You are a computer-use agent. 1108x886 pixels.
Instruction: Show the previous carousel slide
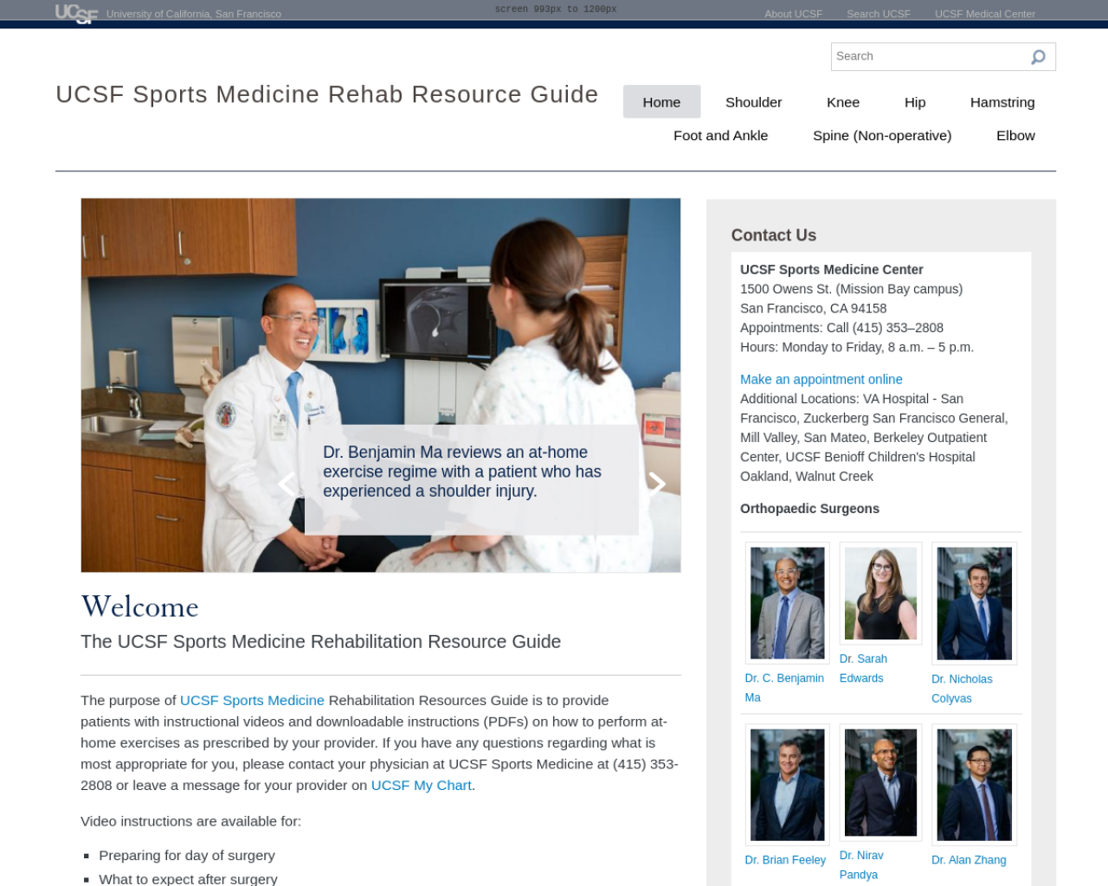coord(287,484)
